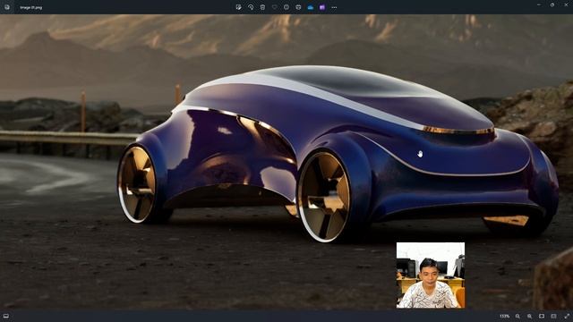Delete the photo with the trash icon
Screen dimensions: 573x322
point(262,7)
